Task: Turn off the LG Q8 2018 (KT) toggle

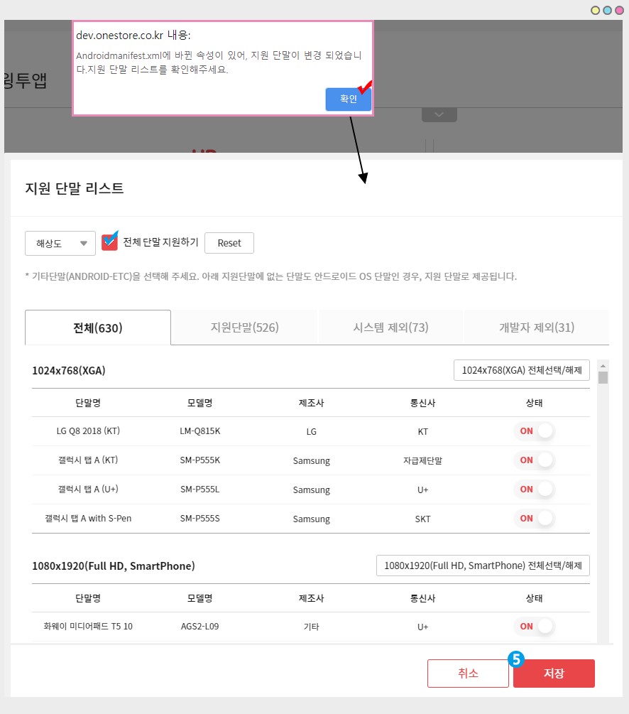Action: [x=533, y=431]
